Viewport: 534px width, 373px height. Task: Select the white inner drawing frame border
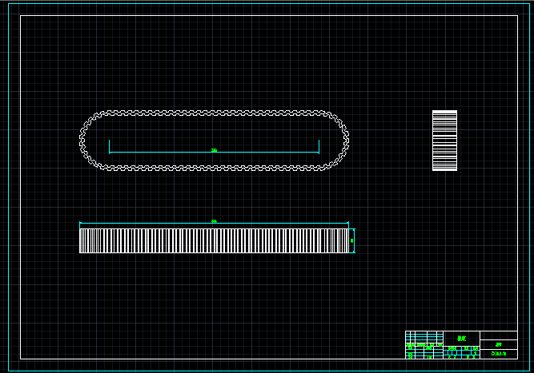point(269,16)
